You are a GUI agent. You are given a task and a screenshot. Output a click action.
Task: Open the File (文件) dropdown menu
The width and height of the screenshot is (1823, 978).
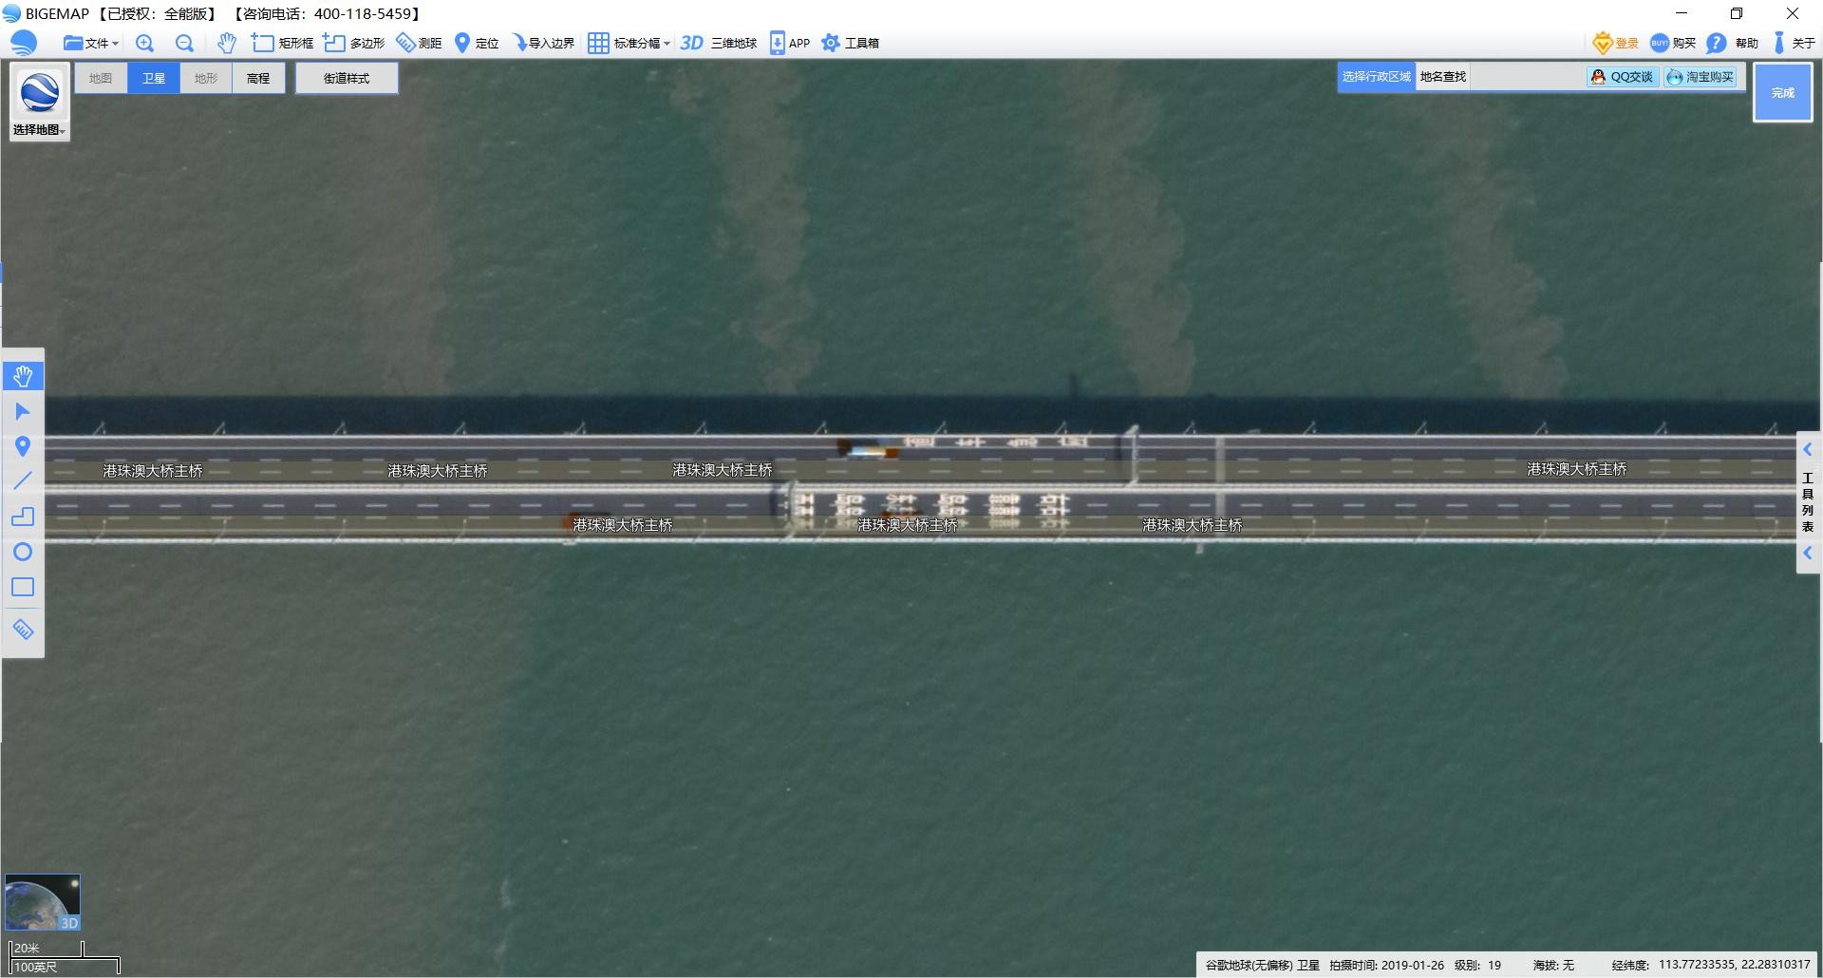coord(91,43)
